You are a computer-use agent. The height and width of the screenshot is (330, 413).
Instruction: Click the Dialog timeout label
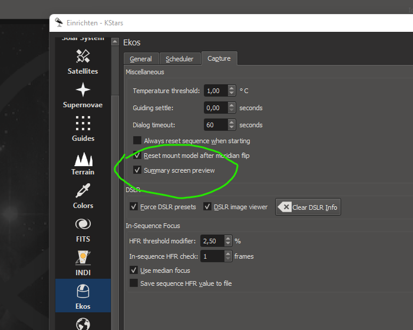[154, 125]
